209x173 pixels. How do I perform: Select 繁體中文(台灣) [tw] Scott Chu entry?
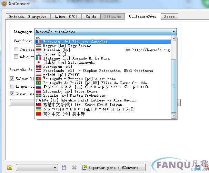tap(103, 105)
